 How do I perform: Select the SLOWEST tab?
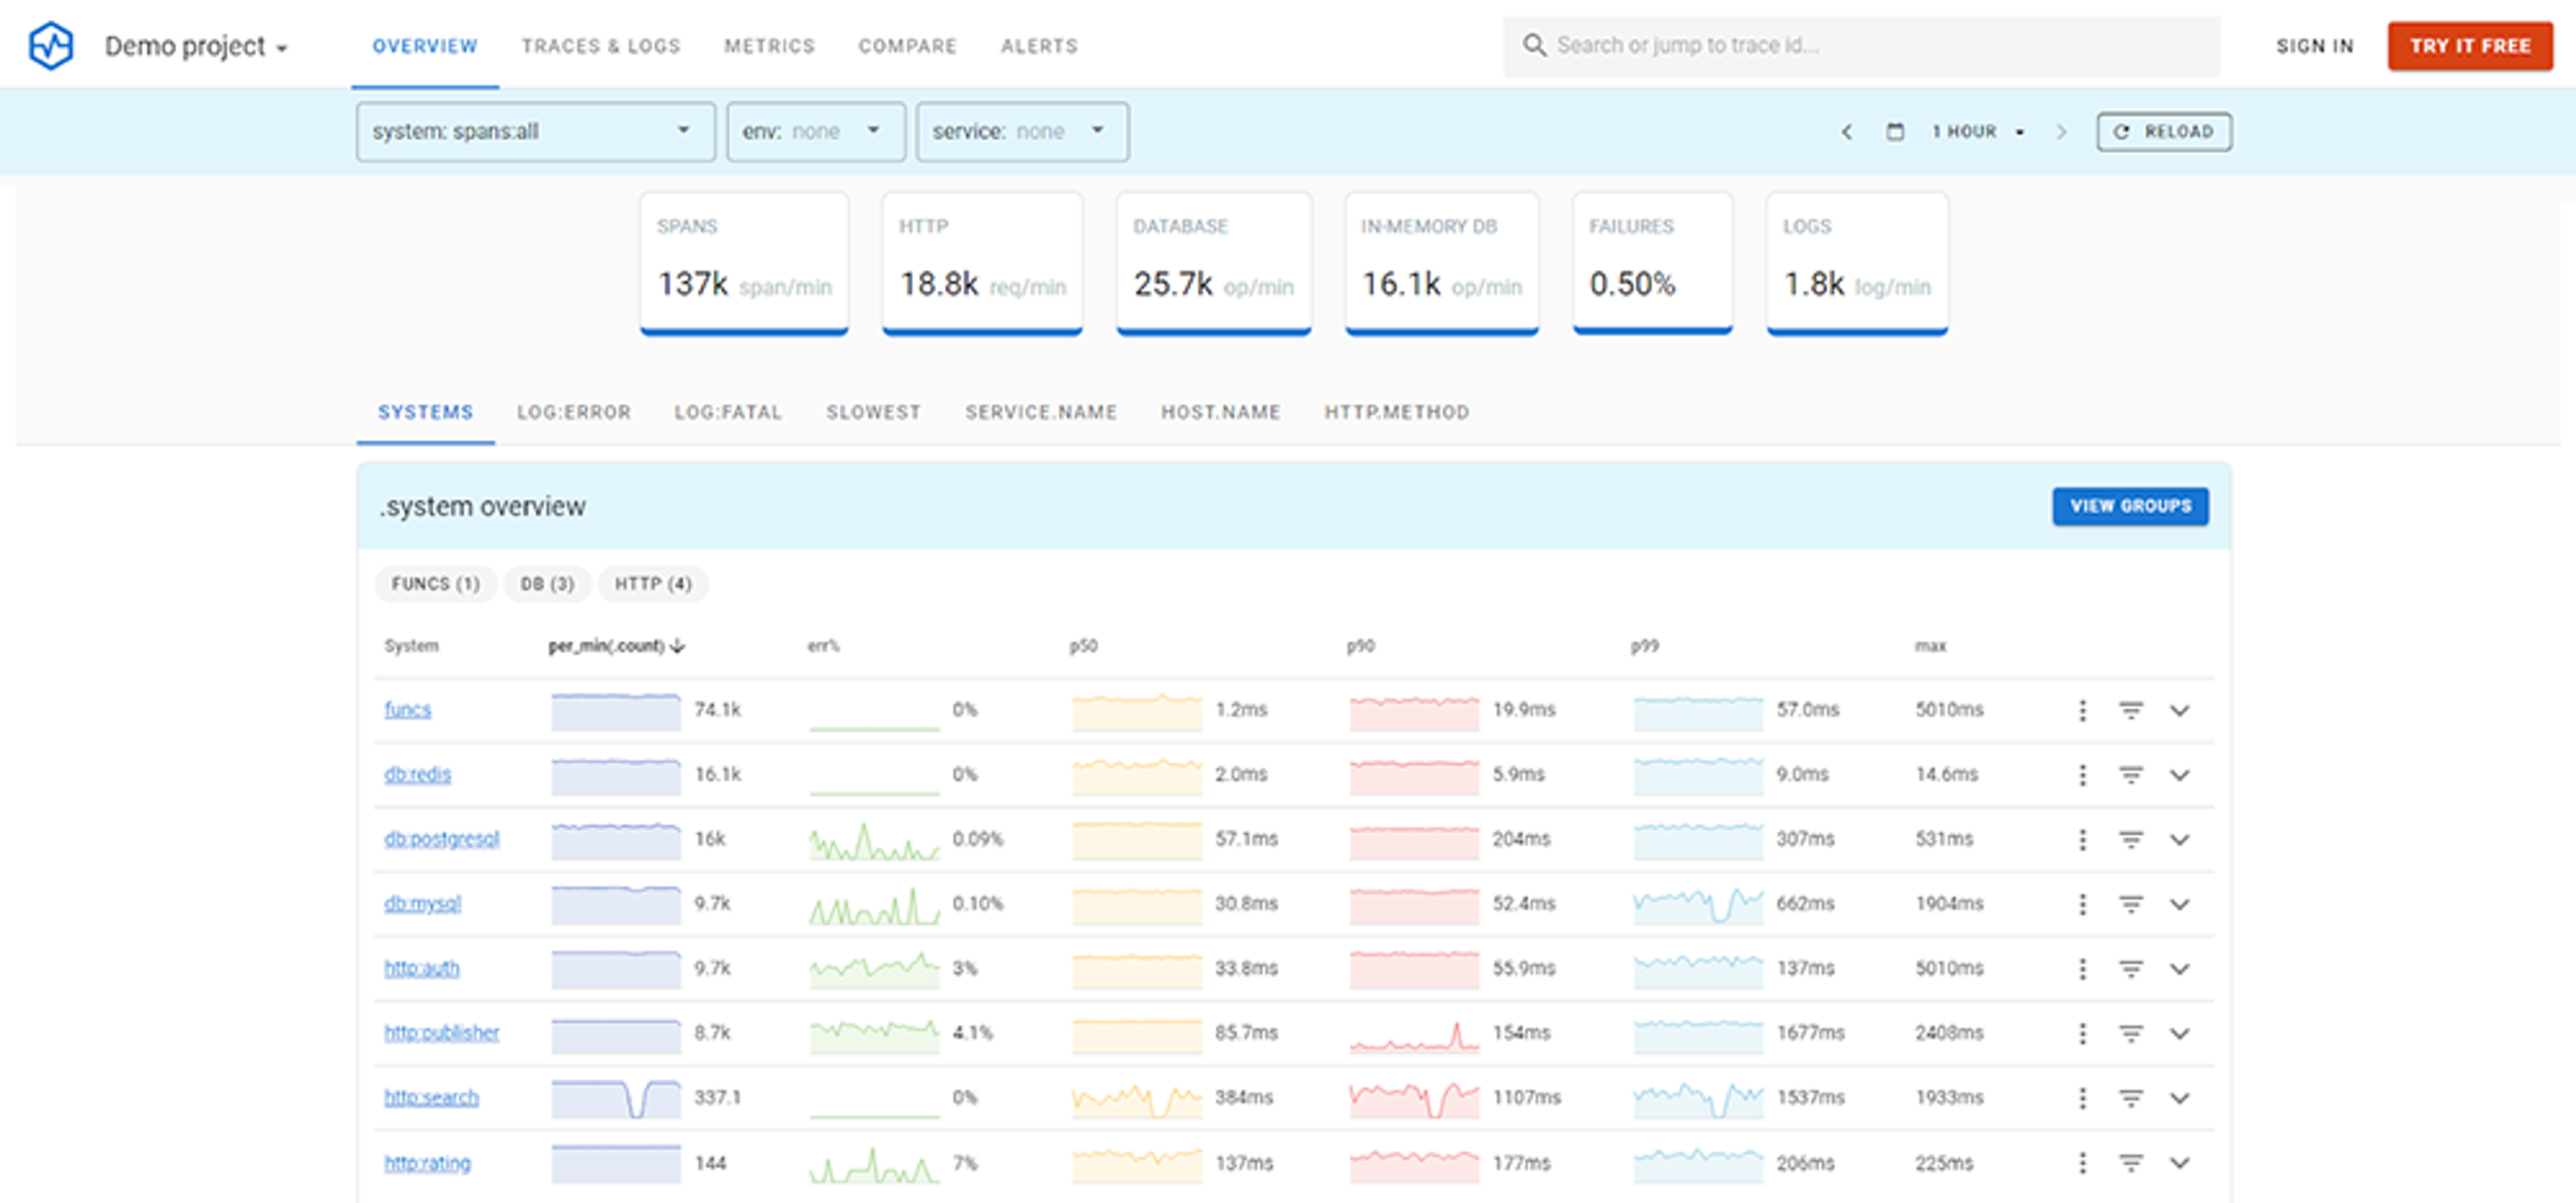[x=873, y=412]
